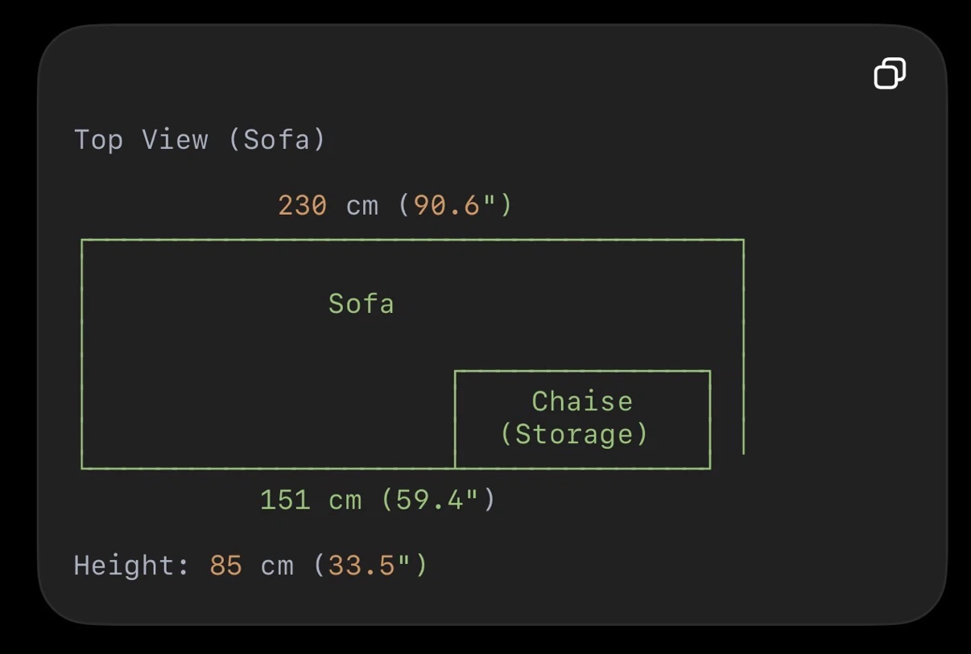Click the word 'View' in the heading
The height and width of the screenshot is (654, 971).
click(175, 140)
